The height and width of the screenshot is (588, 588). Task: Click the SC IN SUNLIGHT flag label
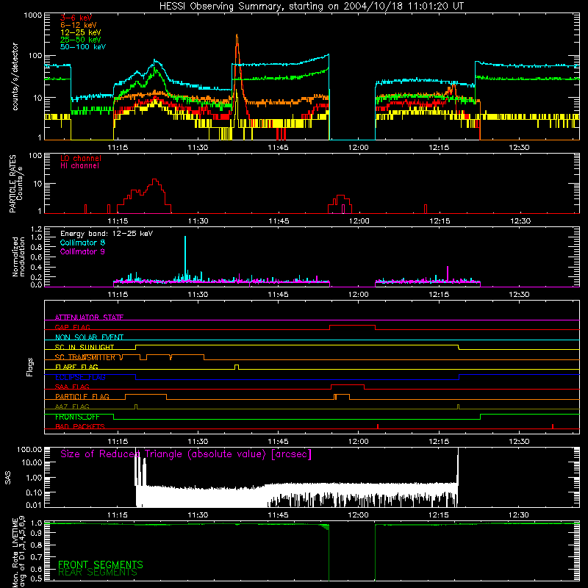tap(85, 347)
